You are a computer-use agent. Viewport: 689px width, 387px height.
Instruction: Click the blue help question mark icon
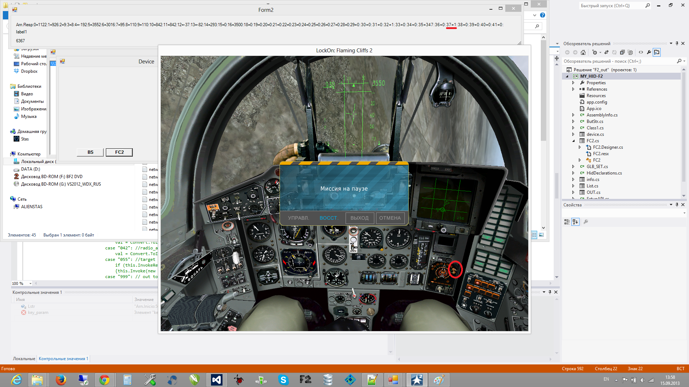tap(543, 15)
